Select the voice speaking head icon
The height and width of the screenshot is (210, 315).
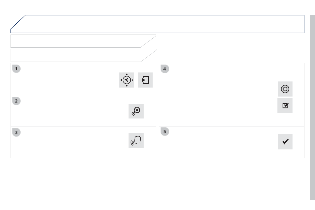coord(136,141)
